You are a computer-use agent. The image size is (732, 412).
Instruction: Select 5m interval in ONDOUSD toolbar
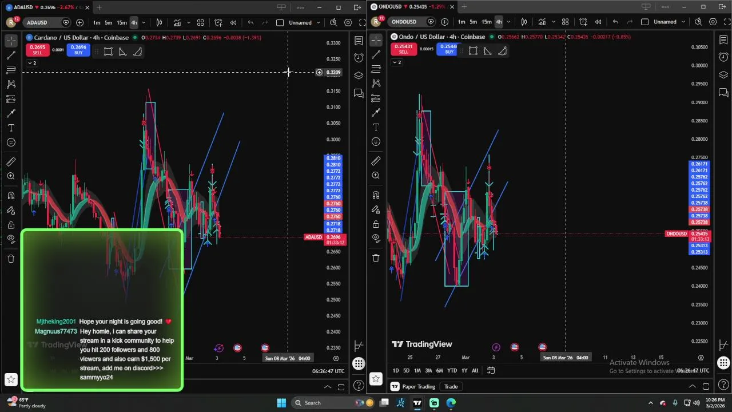[474, 22]
